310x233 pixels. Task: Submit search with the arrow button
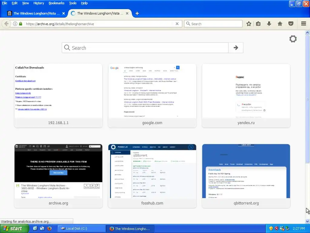pyautogui.click(x=236, y=48)
